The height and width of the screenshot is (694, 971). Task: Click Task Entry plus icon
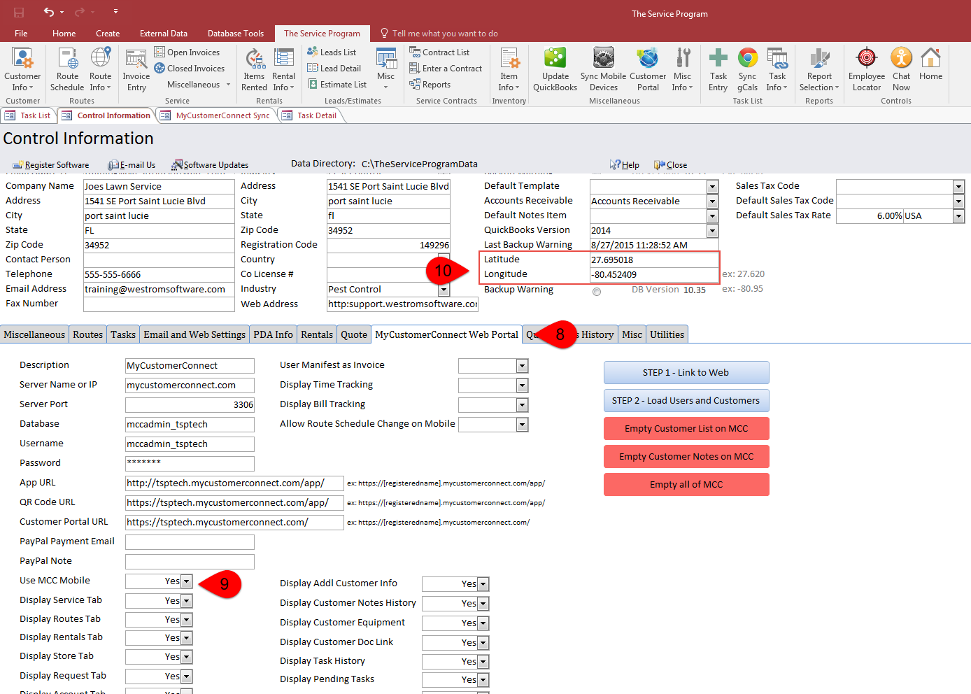coord(718,69)
